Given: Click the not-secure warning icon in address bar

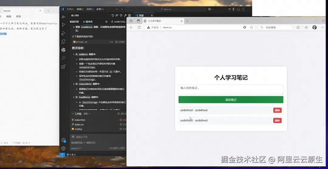Looking at the screenshot, I should pos(148,27).
